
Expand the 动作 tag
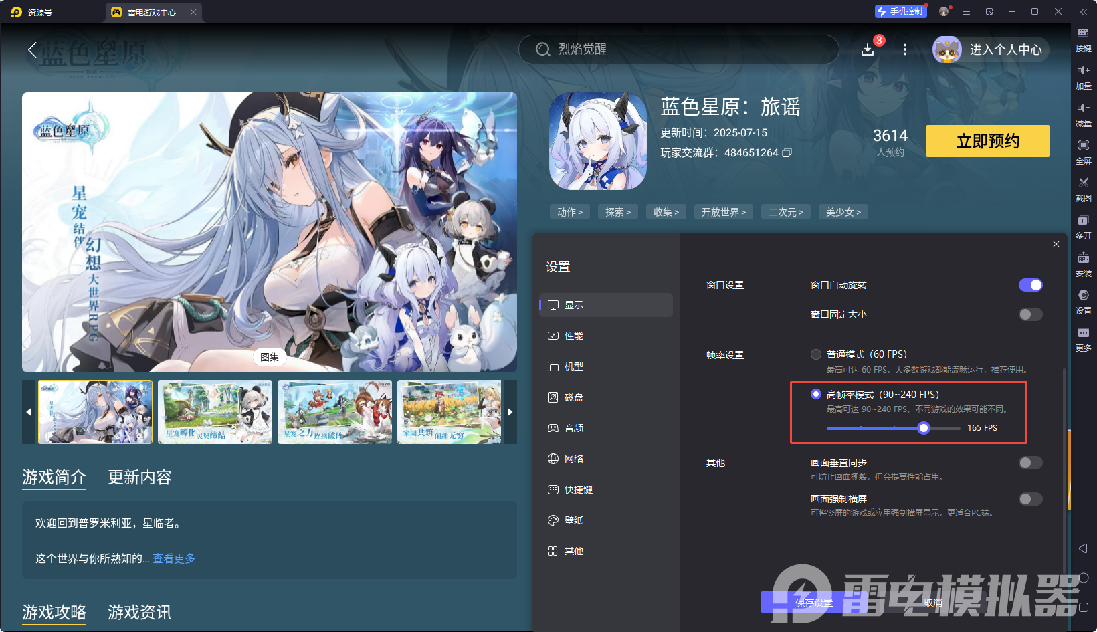[570, 212]
